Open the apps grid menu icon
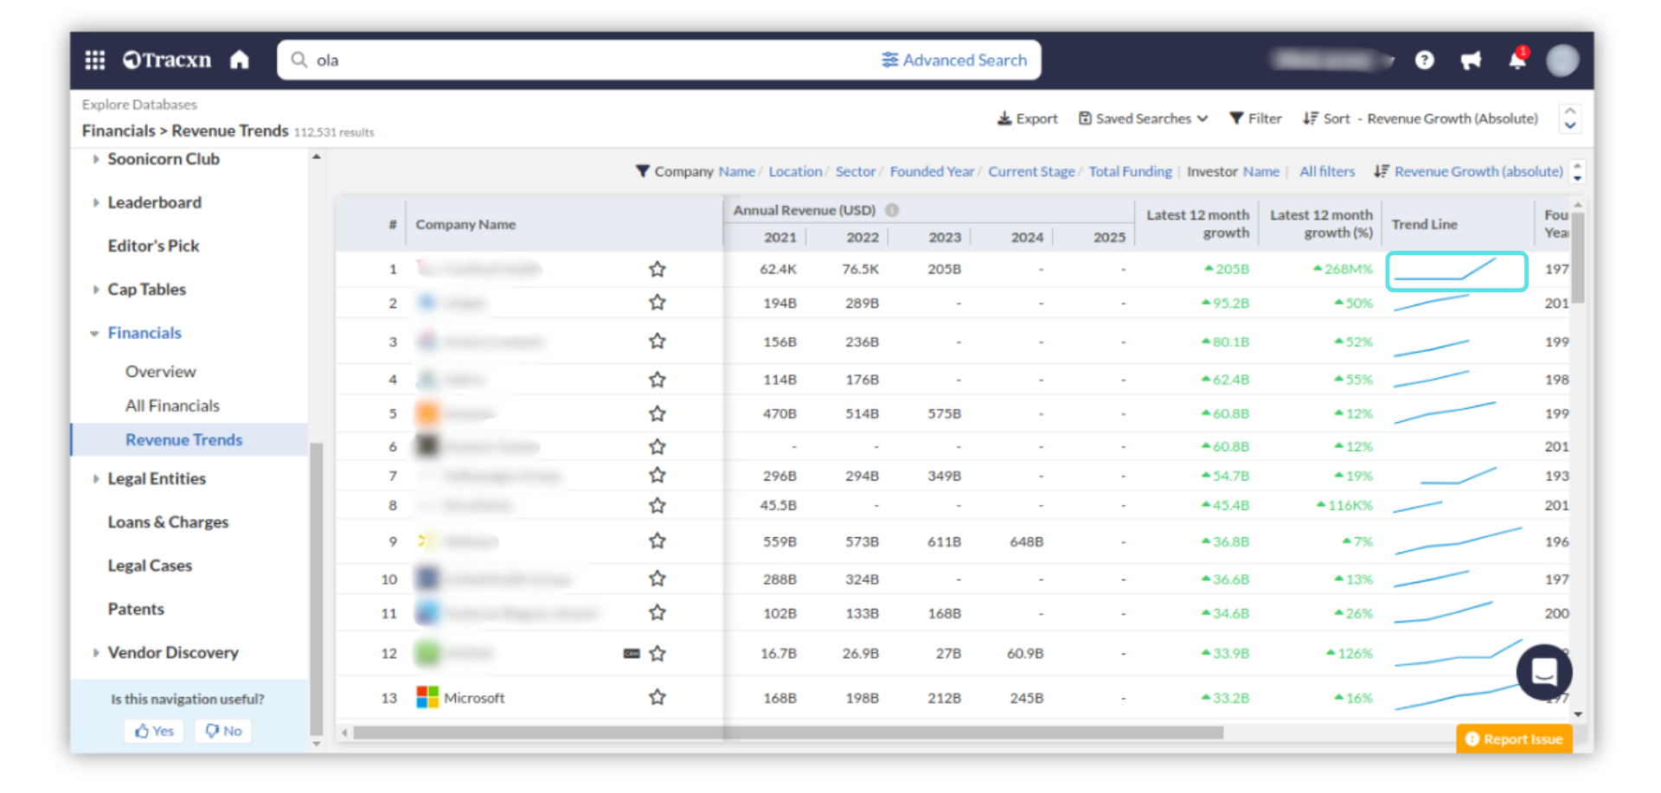The image size is (1661, 793). [95, 60]
